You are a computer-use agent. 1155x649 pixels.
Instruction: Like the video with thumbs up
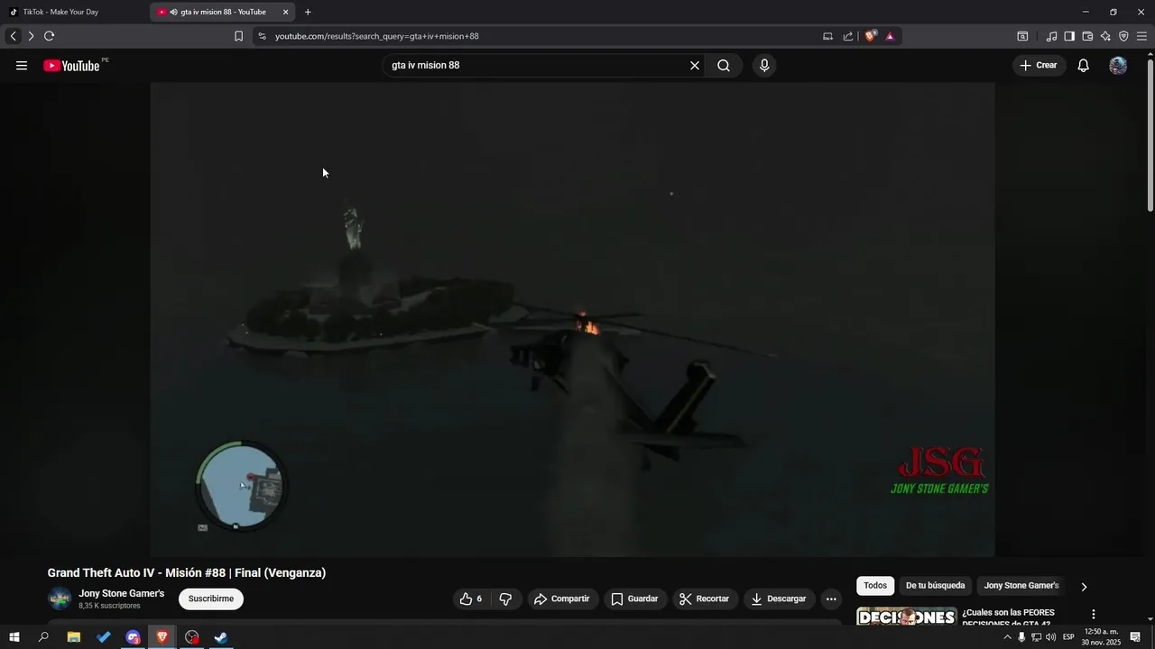(x=472, y=599)
